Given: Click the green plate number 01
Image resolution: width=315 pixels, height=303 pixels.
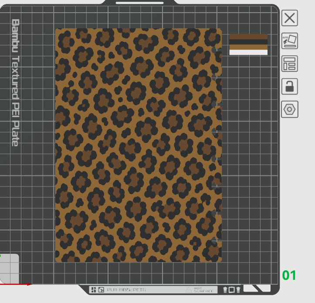Looking at the screenshot, I should pyautogui.click(x=289, y=275).
